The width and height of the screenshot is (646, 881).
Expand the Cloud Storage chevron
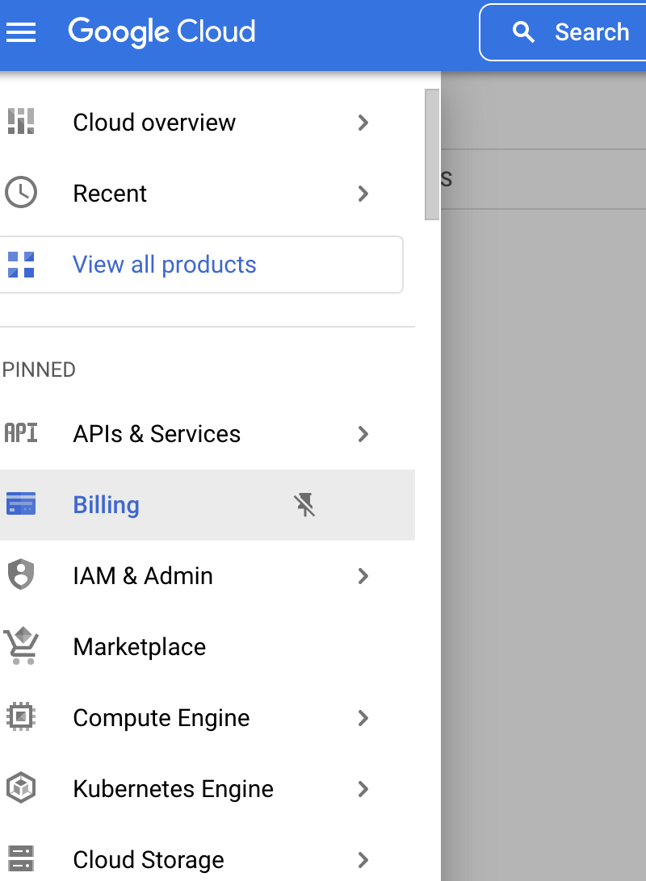click(x=363, y=860)
